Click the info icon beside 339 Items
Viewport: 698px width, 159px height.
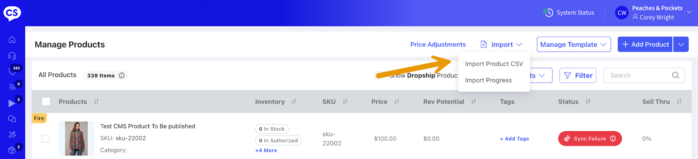[122, 76]
